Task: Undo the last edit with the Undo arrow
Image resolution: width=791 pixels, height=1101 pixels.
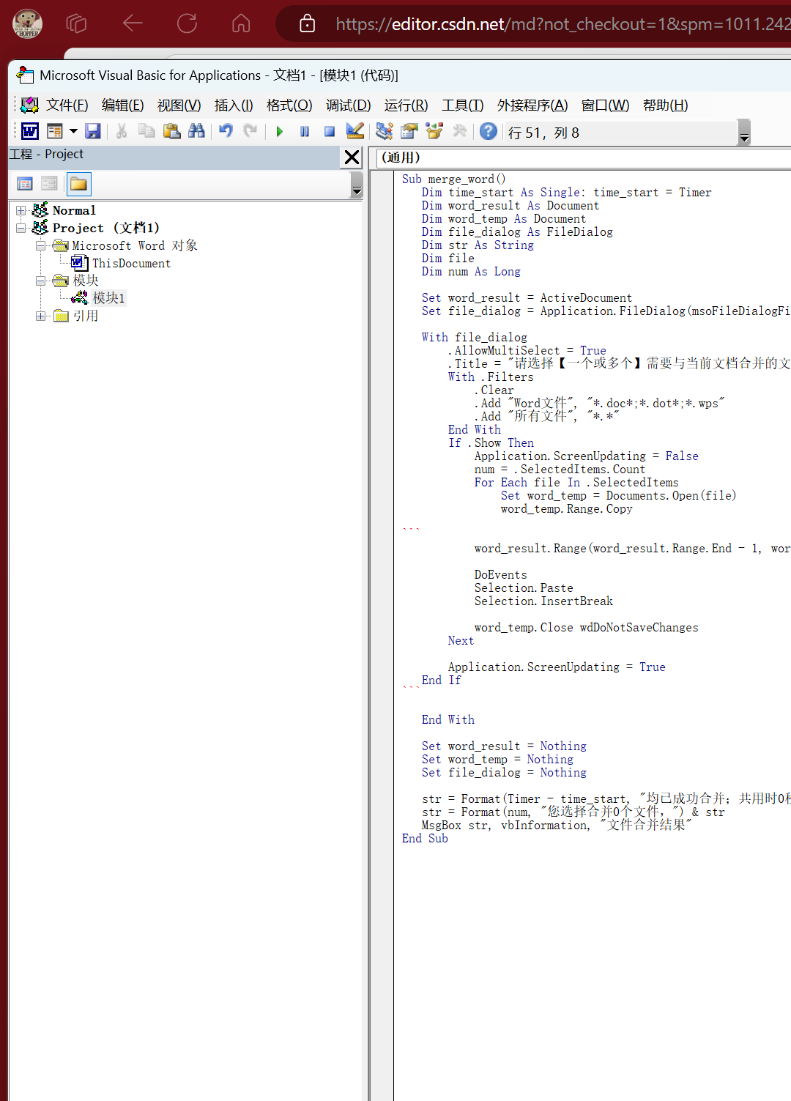Action: pyautogui.click(x=226, y=131)
